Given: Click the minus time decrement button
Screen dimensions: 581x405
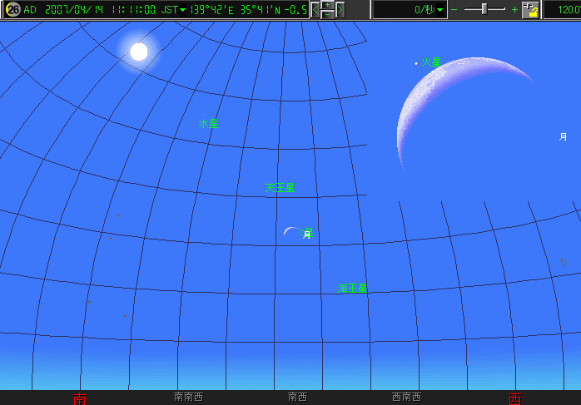Looking at the screenshot, I should [327, 15].
